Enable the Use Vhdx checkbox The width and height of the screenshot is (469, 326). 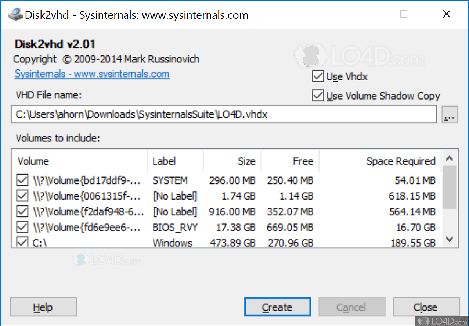pyautogui.click(x=317, y=76)
